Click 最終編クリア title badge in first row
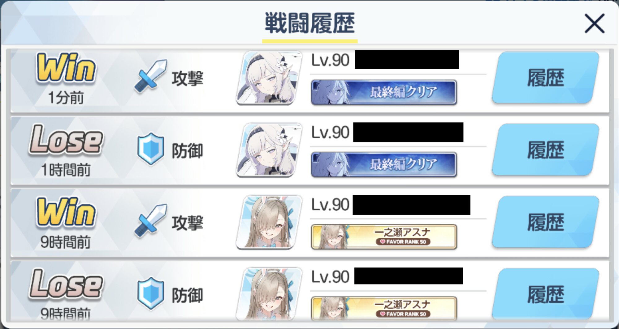 tap(384, 92)
